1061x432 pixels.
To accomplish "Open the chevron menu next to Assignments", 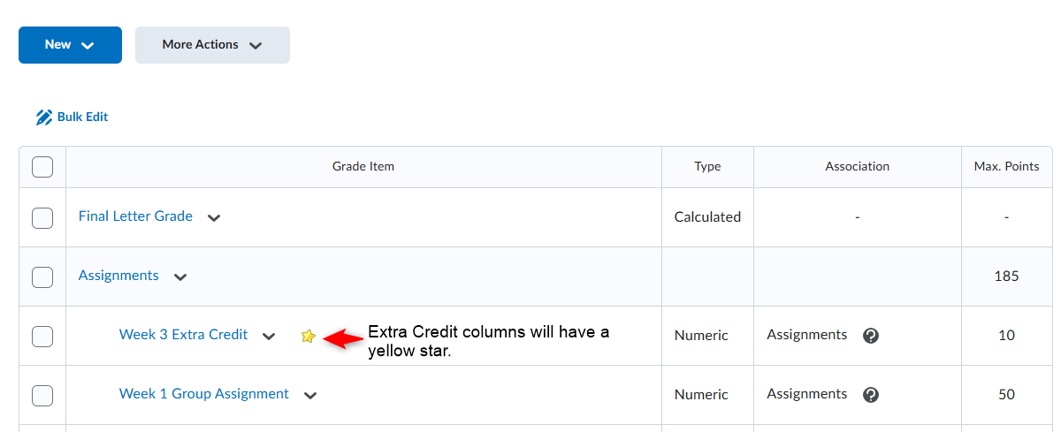I will click(180, 277).
